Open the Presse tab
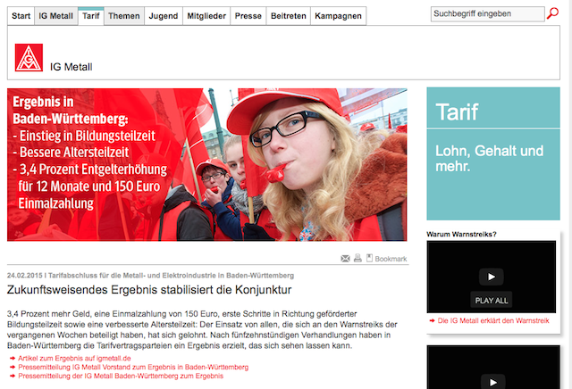 coord(248,16)
